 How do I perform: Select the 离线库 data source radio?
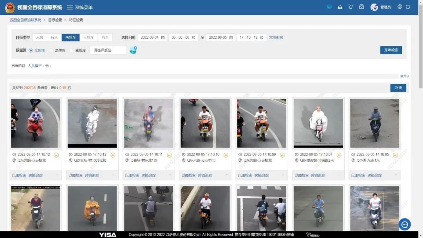pos(71,50)
